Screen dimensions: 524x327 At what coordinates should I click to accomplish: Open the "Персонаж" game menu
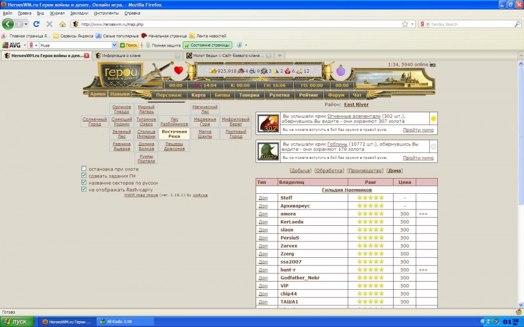coord(169,95)
